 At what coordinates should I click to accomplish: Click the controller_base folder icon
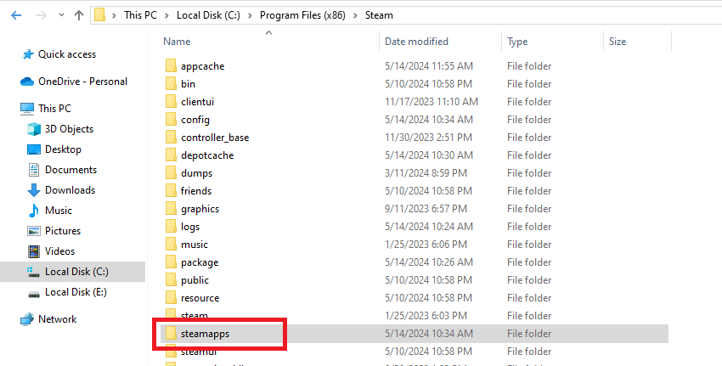171,138
